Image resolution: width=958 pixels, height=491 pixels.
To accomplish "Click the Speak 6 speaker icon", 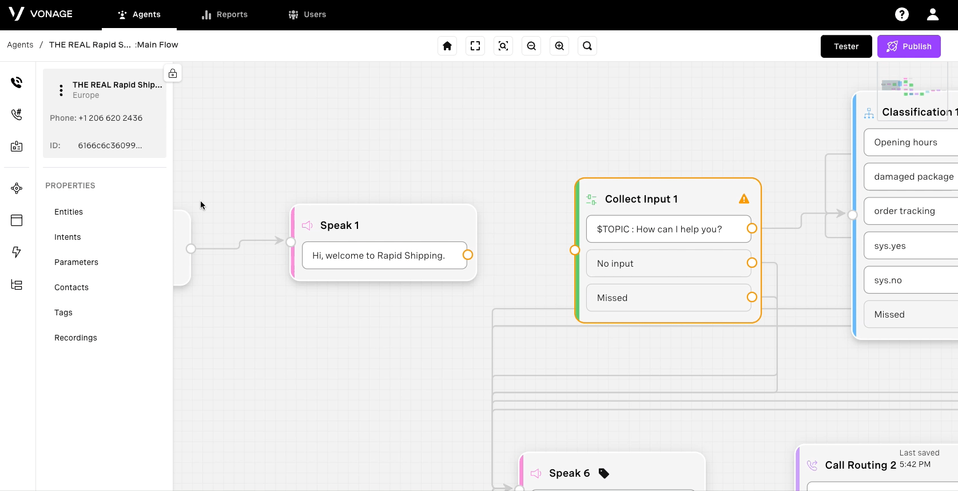I will pyautogui.click(x=536, y=473).
